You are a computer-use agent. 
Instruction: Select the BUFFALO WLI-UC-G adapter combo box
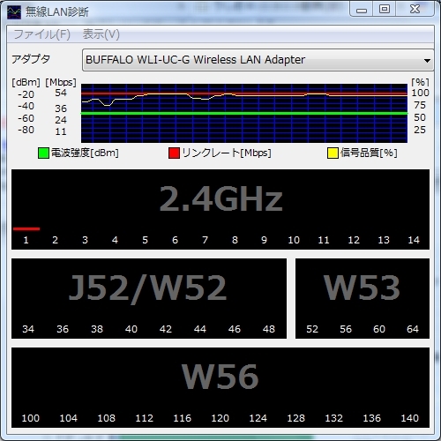[x=258, y=60]
